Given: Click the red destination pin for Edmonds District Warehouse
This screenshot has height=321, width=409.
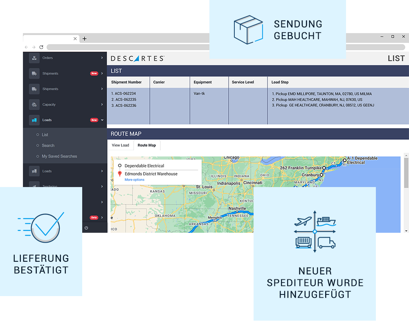Looking at the screenshot, I should click(x=120, y=174).
